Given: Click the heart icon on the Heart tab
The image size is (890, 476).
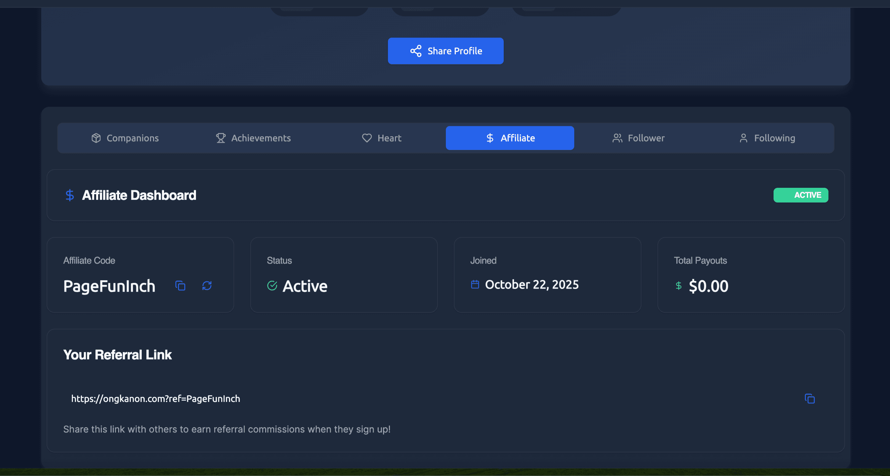Looking at the screenshot, I should (367, 138).
